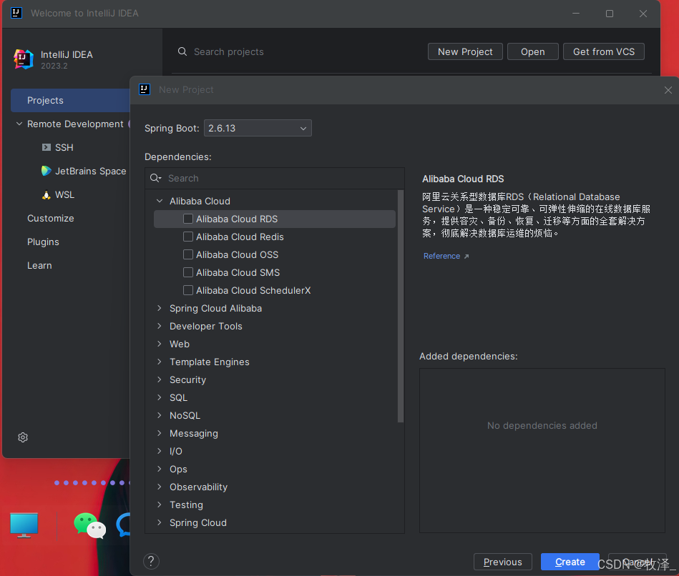Click the blue monitor desktop icon

click(x=24, y=525)
